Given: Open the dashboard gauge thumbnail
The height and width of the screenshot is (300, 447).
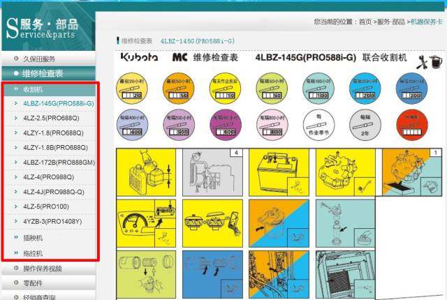Looking at the screenshot, I should point(146,223).
